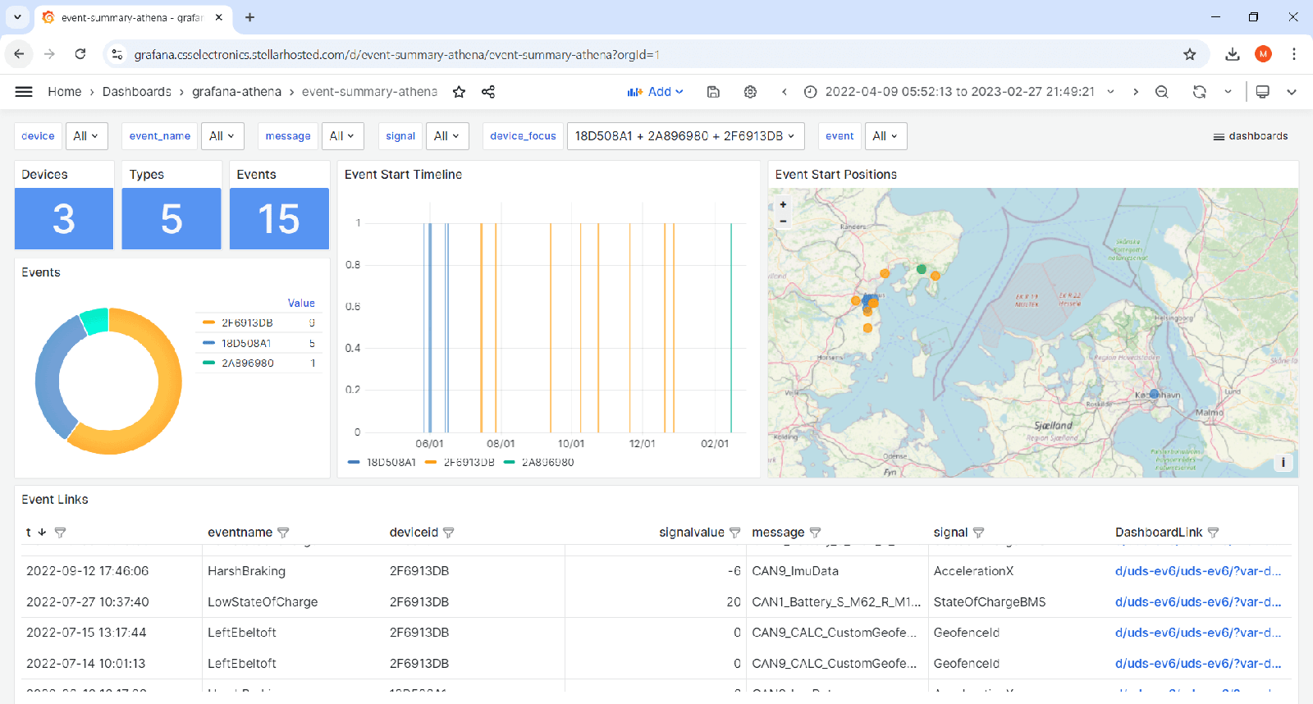
Task: Open the device variable dropdown
Action: (x=85, y=136)
